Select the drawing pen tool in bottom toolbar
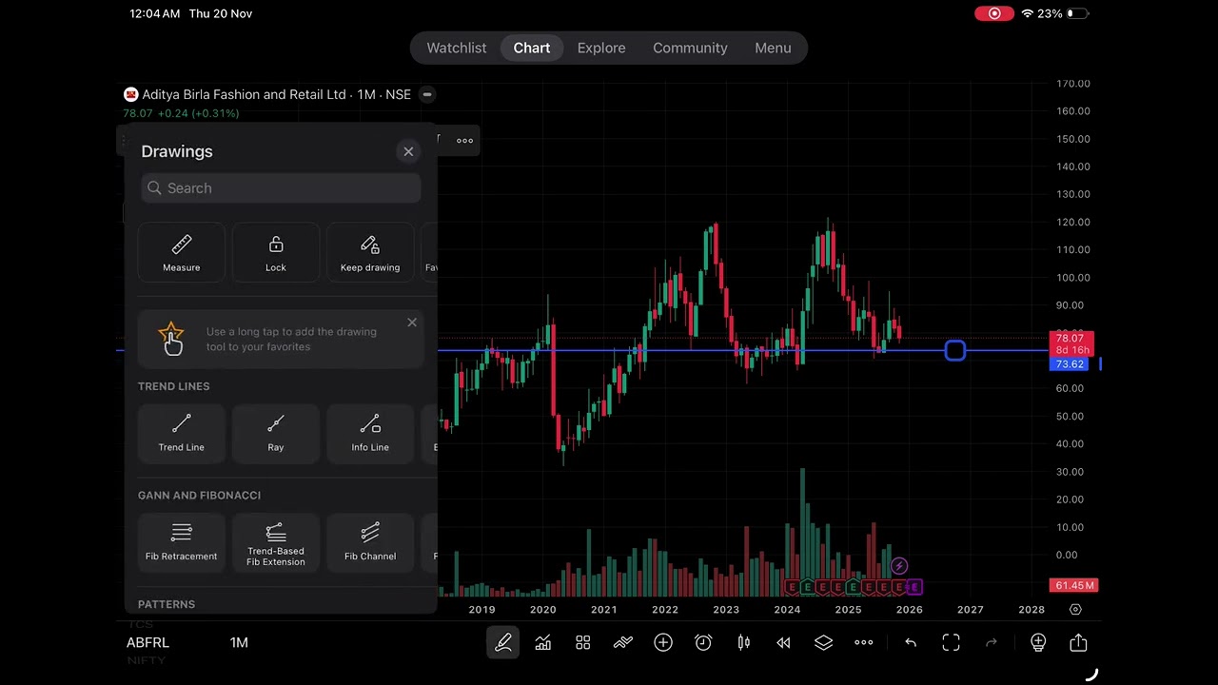Image resolution: width=1218 pixels, height=685 pixels. 503,643
